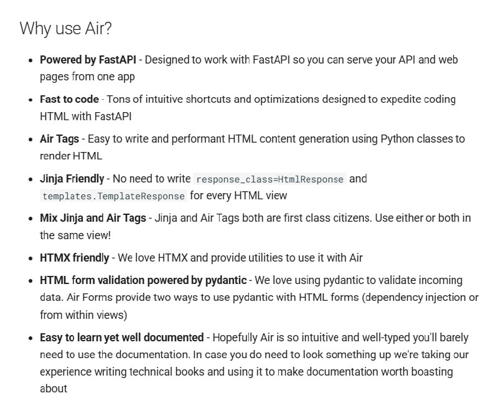Click bold "Easy to learn yet well documented"
This screenshot has height=398, width=498.
tap(121, 338)
